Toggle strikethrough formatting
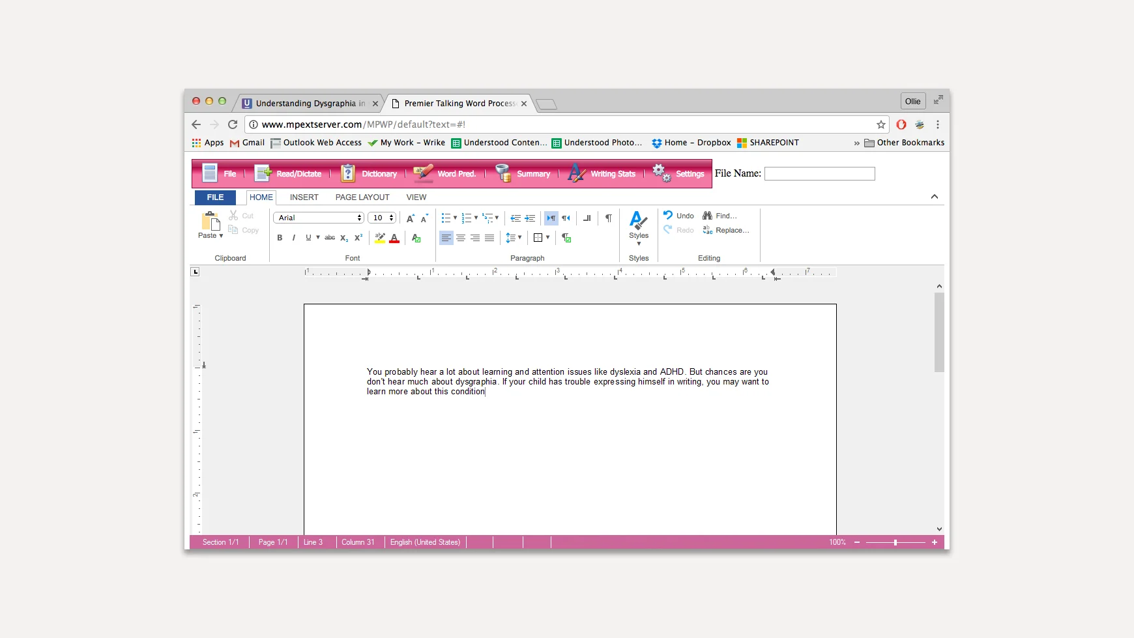Image resolution: width=1134 pixels, height=638 pixels. click(330, 238)
